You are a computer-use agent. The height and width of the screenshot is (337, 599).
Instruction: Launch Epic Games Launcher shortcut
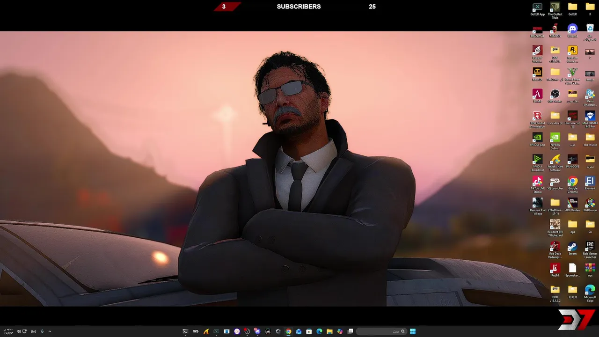(x=590, y=250)
